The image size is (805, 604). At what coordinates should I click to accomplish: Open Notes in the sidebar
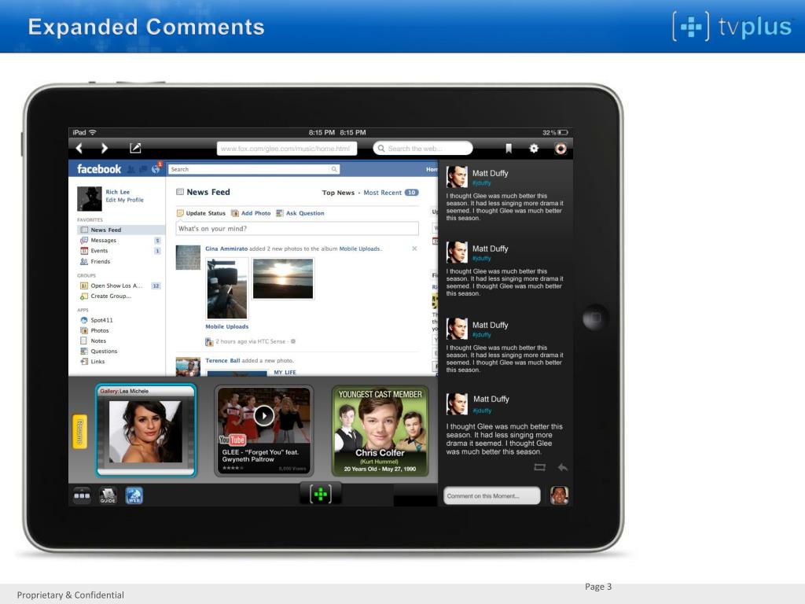click(x=98, y=341)
